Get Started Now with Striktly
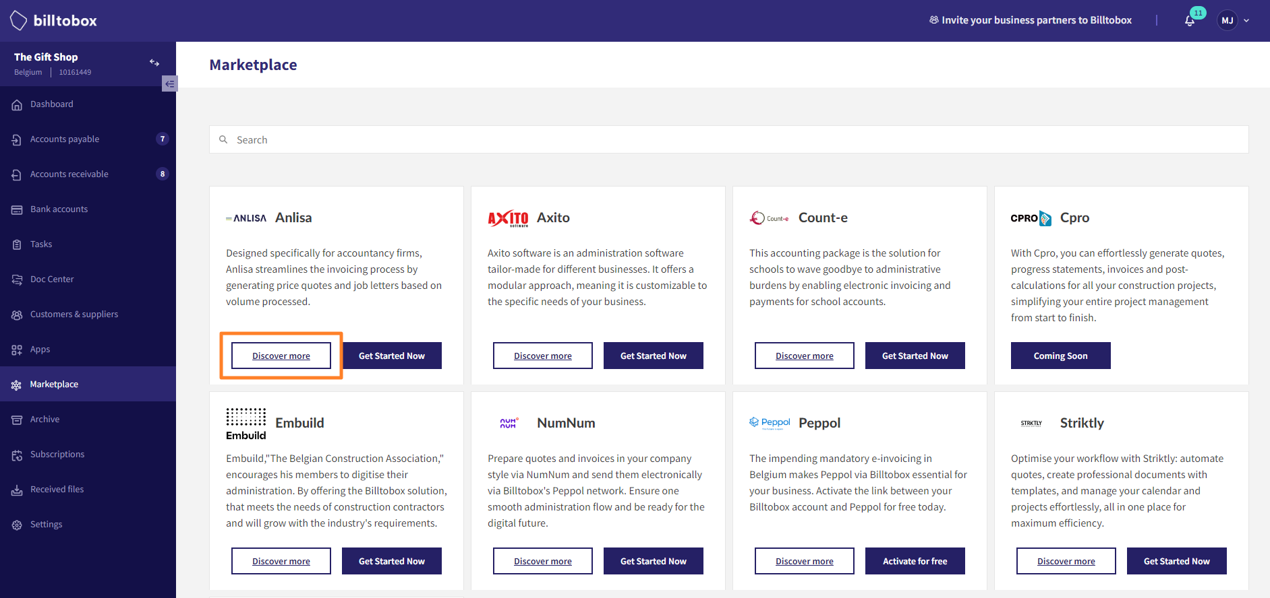 coord(1177,561)
